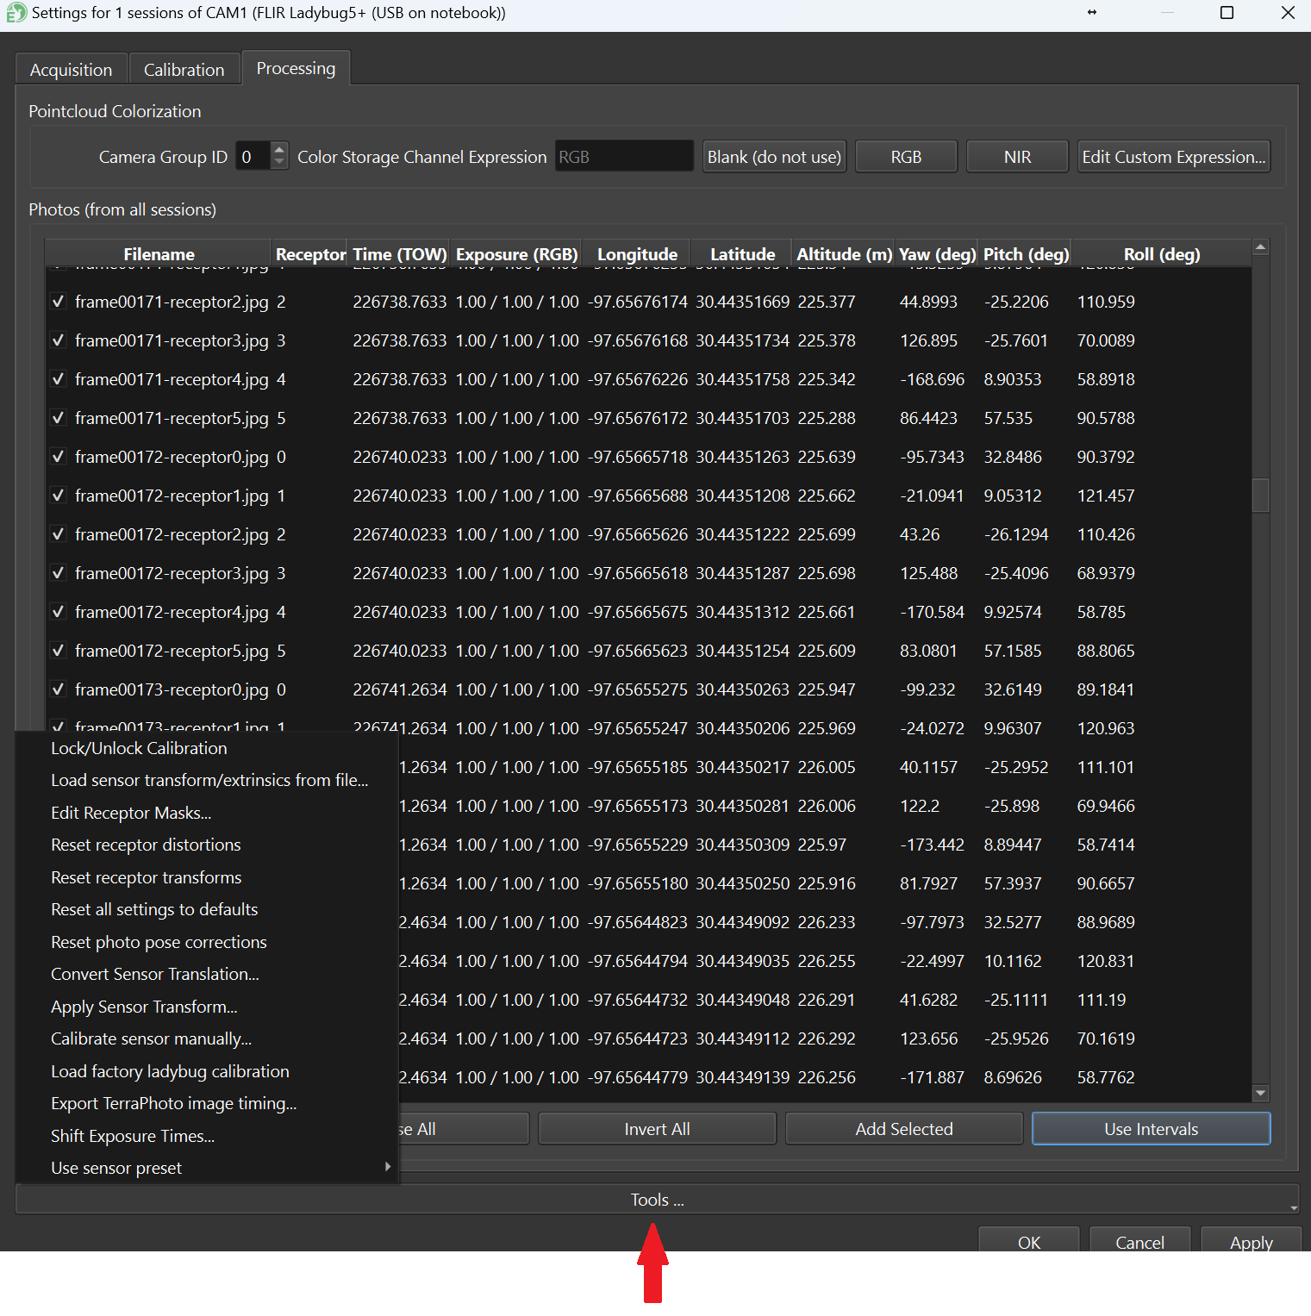
Task: Click Edit Custom Expression... button
Action: click(1173, 157)
